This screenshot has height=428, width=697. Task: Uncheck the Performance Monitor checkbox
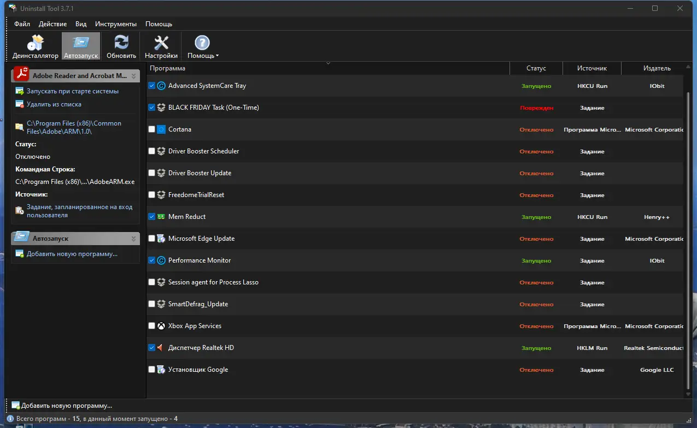point(152,260)
